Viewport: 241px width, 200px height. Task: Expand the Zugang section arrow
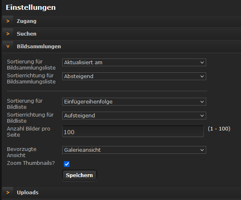pos(8,21)
